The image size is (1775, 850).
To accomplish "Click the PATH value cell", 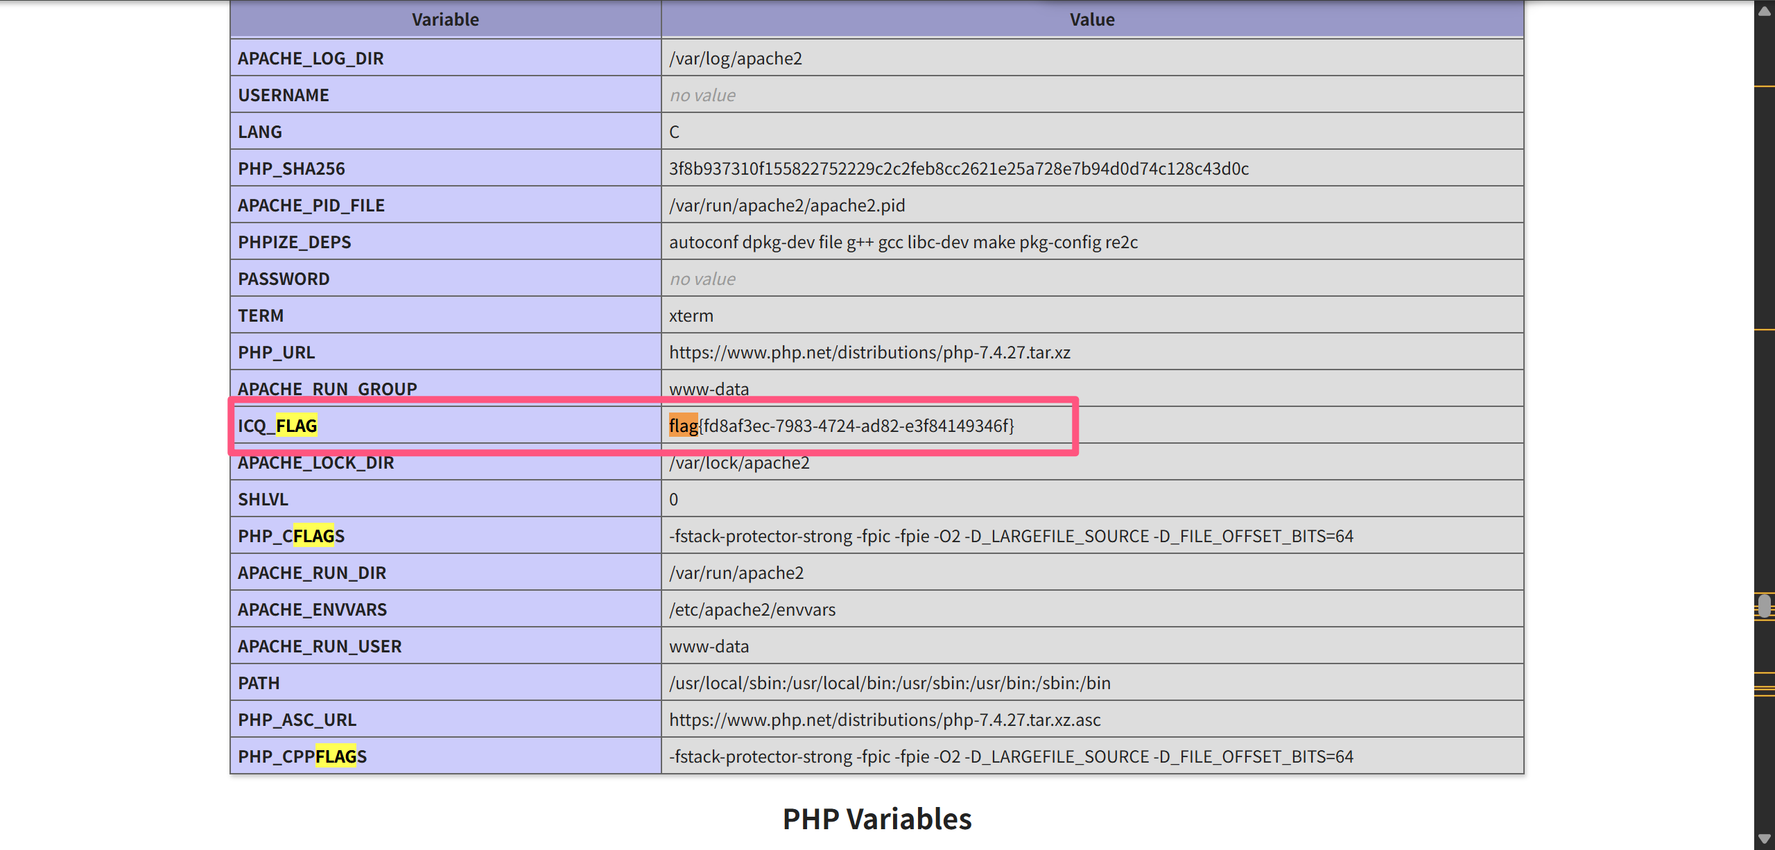I will pos(890,683).
